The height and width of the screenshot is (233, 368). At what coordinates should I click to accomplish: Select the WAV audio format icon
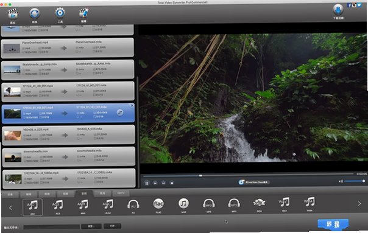284,203
